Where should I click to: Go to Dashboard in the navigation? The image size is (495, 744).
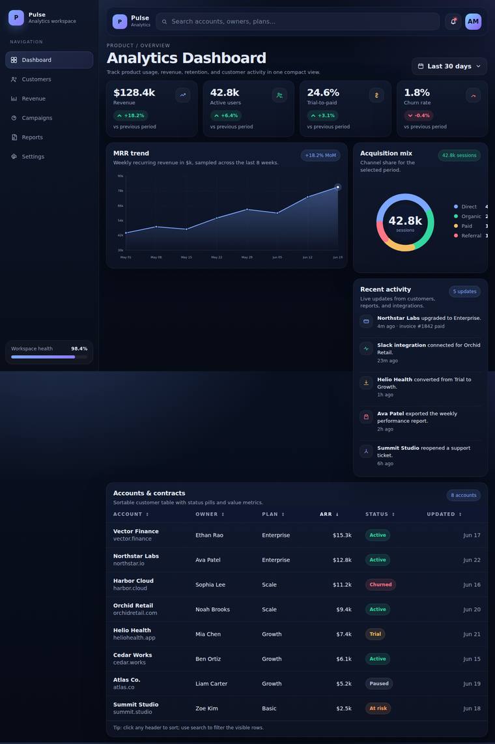click(49, 60)
